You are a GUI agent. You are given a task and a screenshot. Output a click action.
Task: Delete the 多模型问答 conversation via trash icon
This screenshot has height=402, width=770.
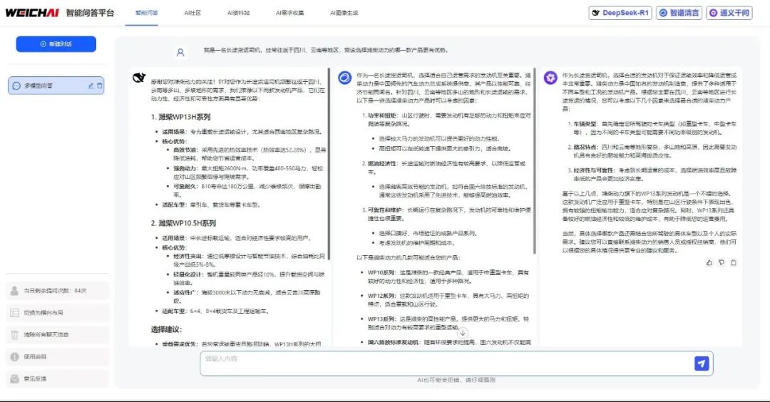tap(100, 86)
